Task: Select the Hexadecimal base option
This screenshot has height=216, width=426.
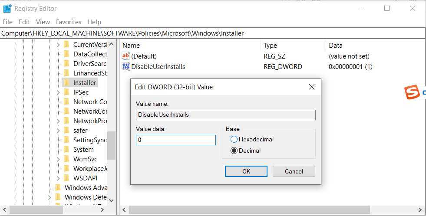Action: tap(234, 140)
